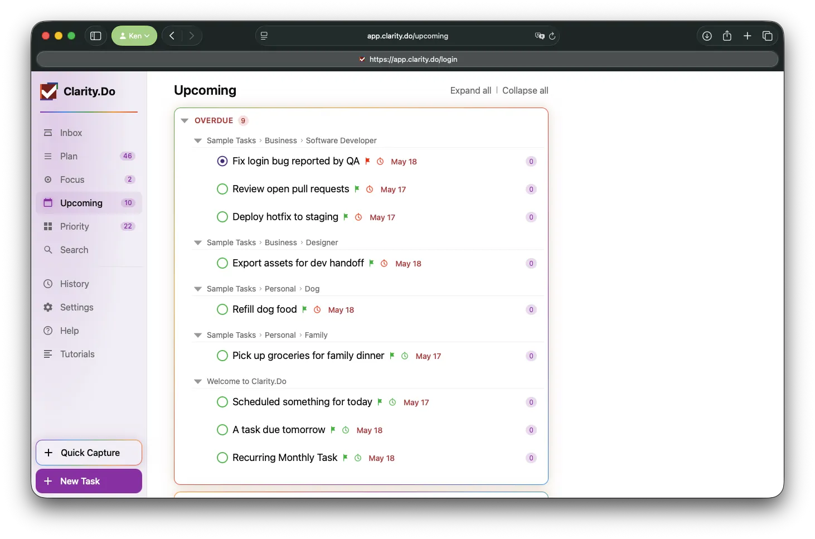Show tab overview icon
The width and height of the screenshot is (815, 539).
coord(768,36)
